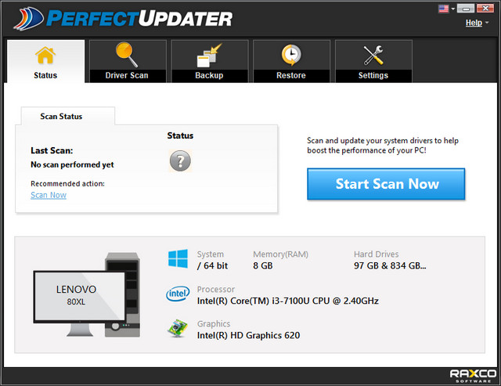Viewport: 501px width, 386px height.
Task: Open the Help menu
Action: click(x=474, y=23)
